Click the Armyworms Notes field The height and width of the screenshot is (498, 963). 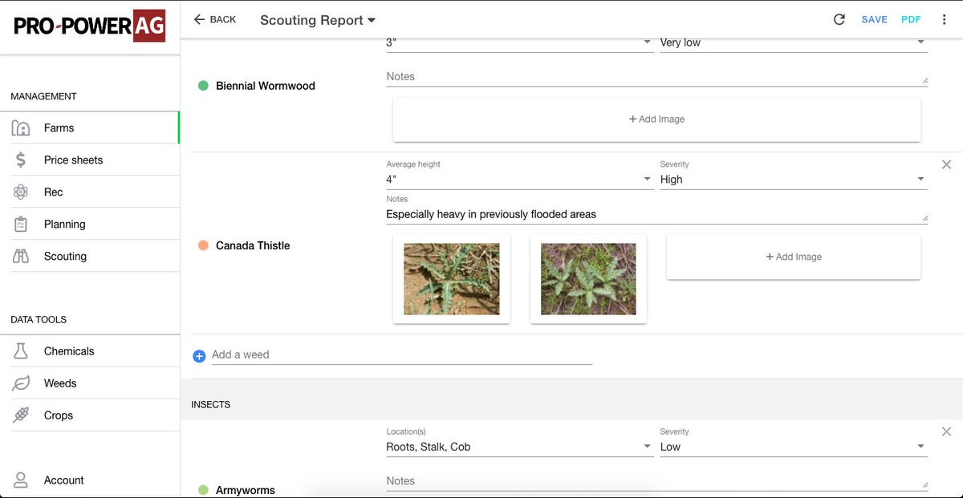pos(656,481)
